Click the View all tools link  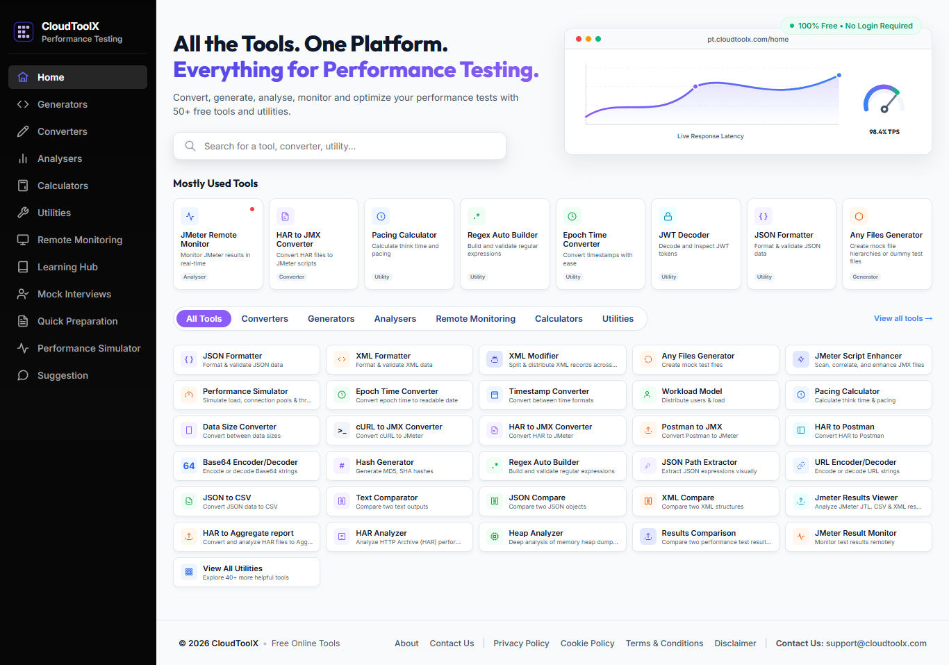pyautogui.click(x=903, y=318)
